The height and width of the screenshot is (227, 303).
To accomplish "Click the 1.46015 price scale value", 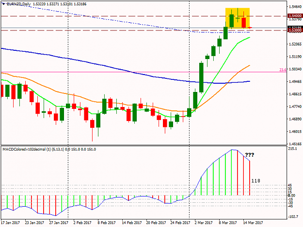I will pyautogui.click(x=295, y=132).
